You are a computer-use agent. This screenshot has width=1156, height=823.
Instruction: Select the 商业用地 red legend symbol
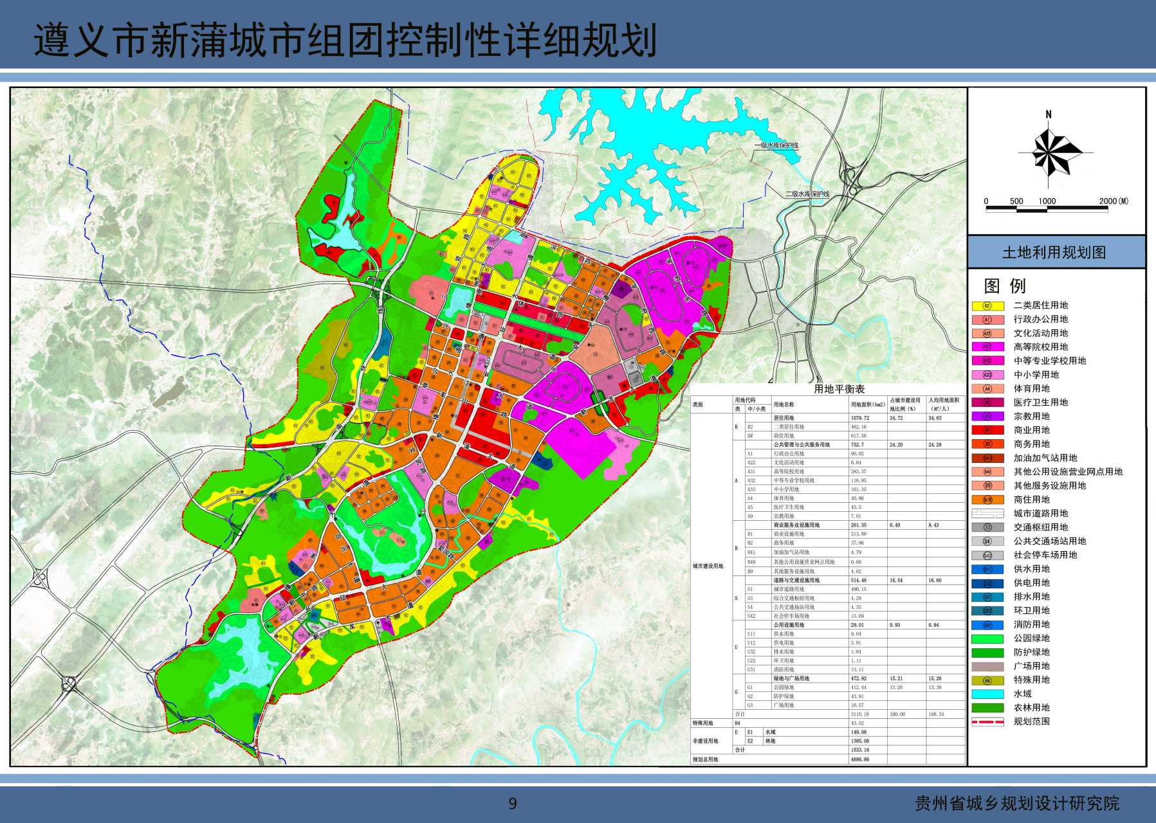click(x=987, y=430)
